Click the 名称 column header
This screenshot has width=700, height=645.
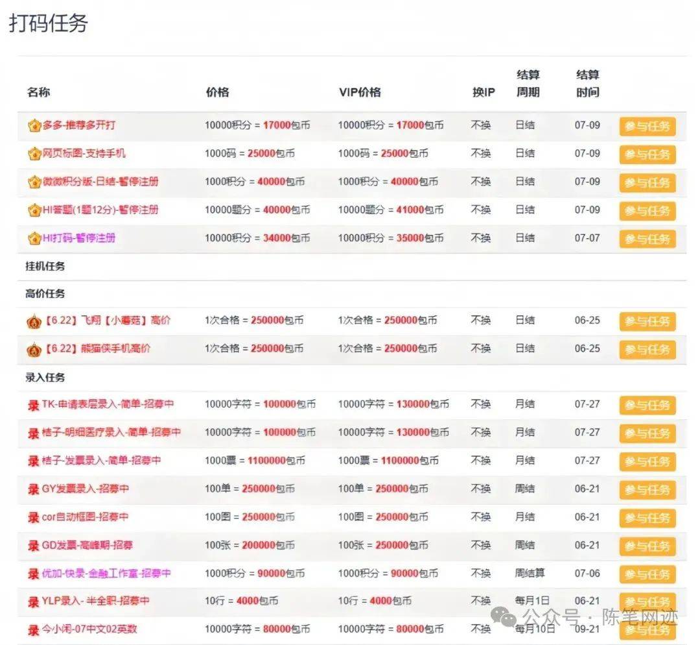tap(38, 93)
